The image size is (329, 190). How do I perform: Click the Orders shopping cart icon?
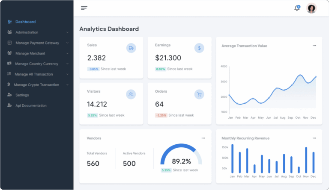[x=199, y=94]
